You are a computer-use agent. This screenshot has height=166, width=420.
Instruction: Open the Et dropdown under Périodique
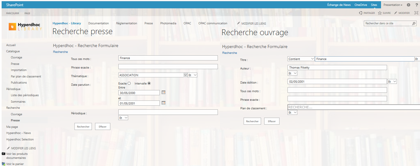tap(123, 118)
